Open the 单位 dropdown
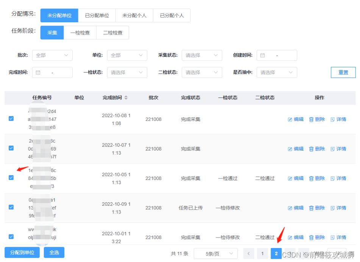 [127, 55]
